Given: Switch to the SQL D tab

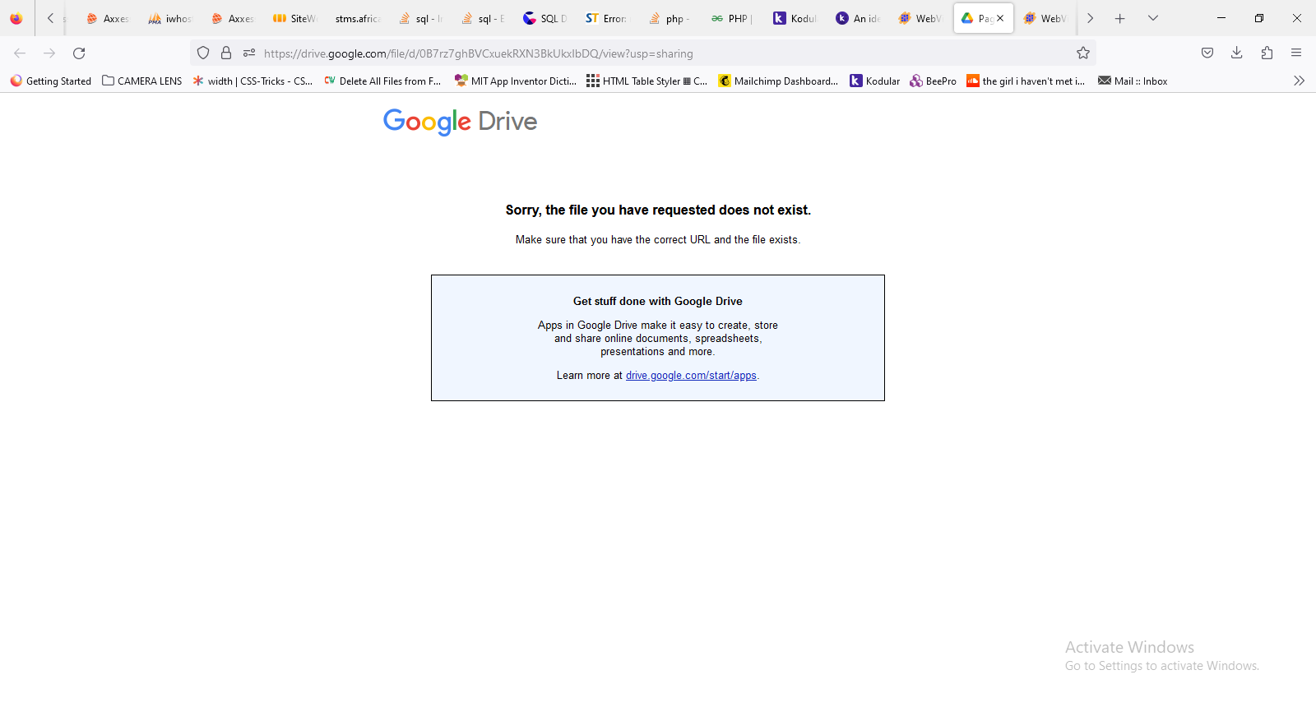Looking at the screenshot, I should pos(546,18).
